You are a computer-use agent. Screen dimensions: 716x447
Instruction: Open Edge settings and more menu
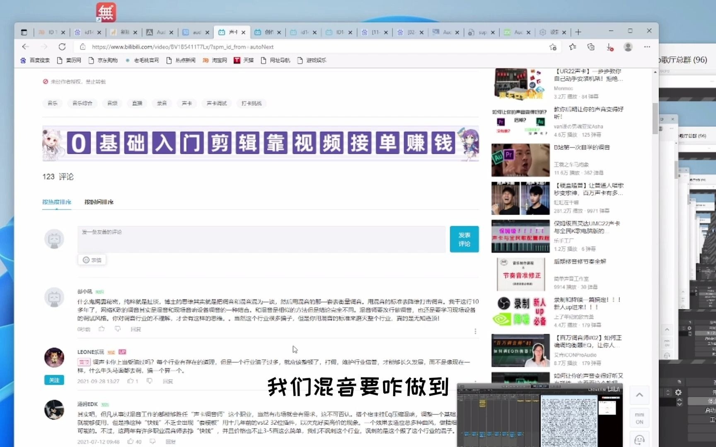[x=647, y=47]
